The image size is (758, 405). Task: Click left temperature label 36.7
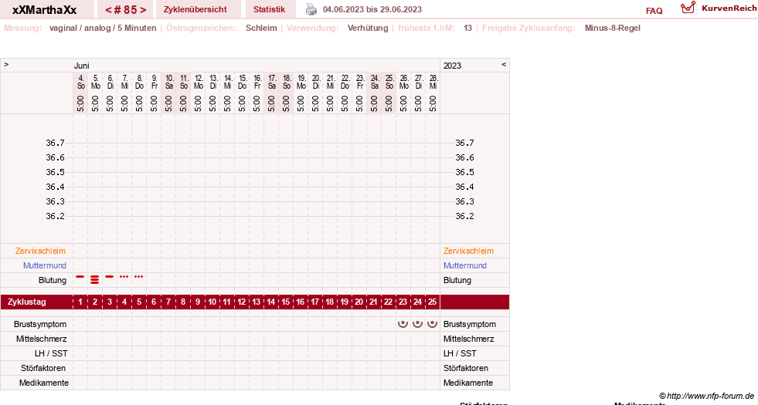(x=55, y=143)
